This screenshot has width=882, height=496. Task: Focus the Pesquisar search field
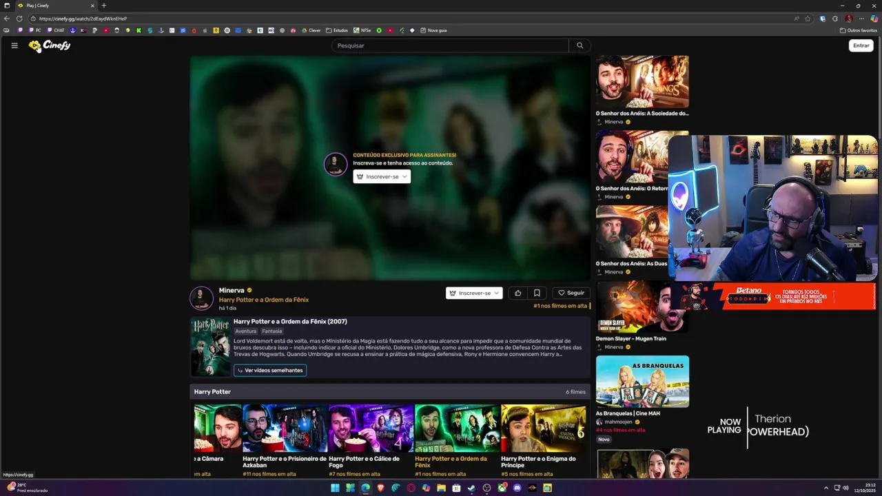[450, 45]
